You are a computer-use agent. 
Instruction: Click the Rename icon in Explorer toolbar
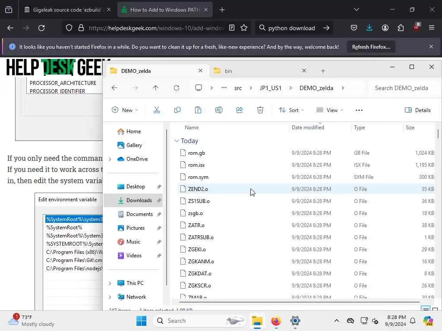click(219, 110)
